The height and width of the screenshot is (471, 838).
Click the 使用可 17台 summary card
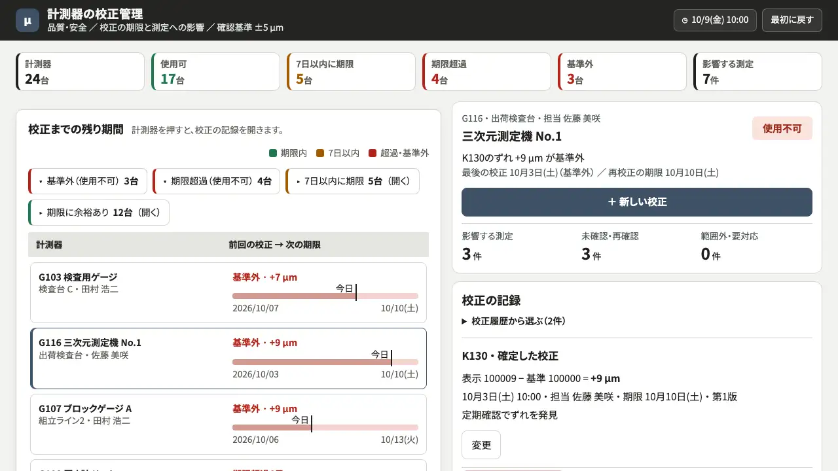pyautogui.click(x=215, y=71)
